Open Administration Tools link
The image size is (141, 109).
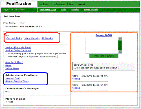click(17, 81)
